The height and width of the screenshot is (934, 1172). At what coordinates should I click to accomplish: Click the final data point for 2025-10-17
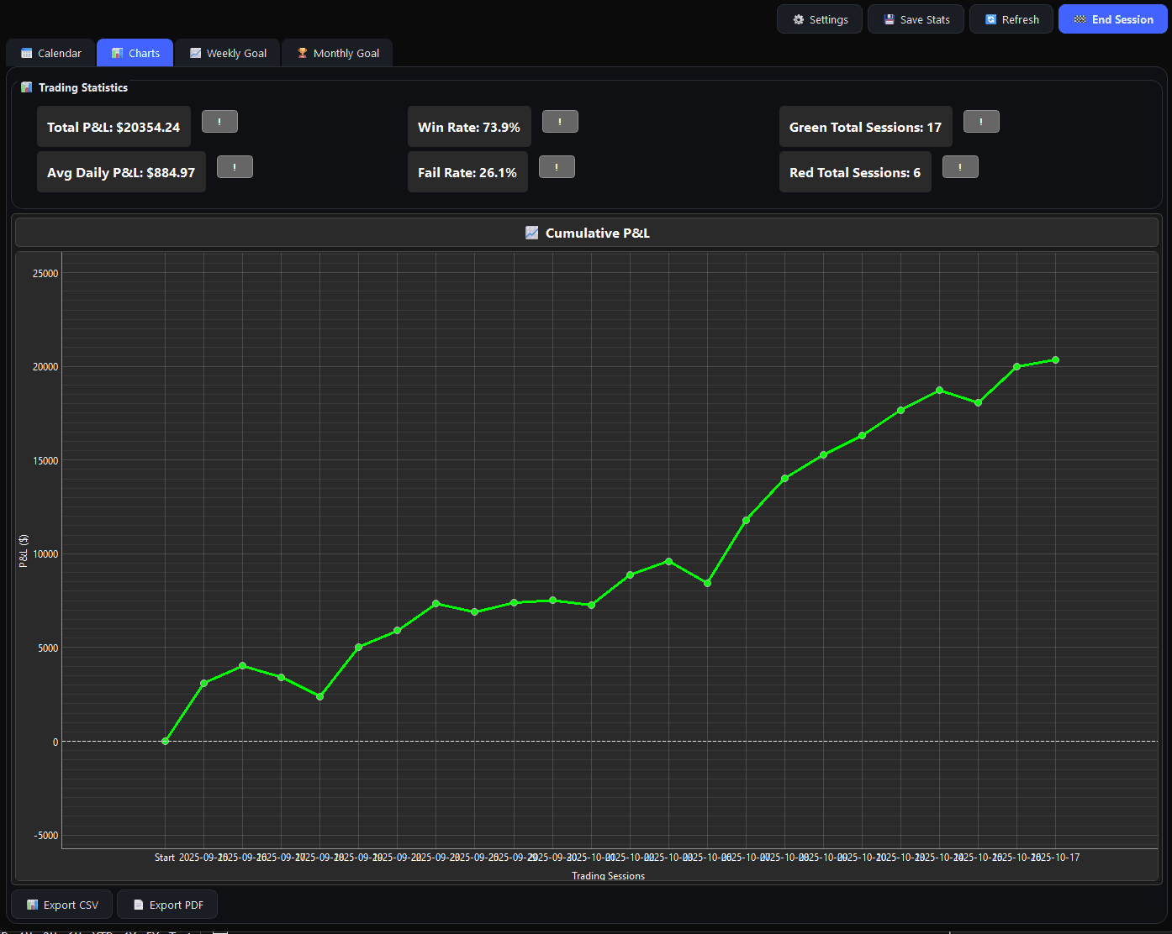[1055, 360]
